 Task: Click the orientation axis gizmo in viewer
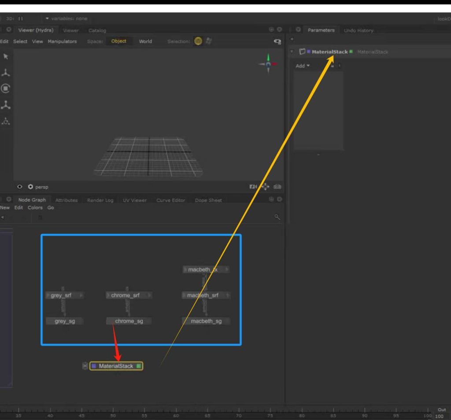click(x=268, y=64)
